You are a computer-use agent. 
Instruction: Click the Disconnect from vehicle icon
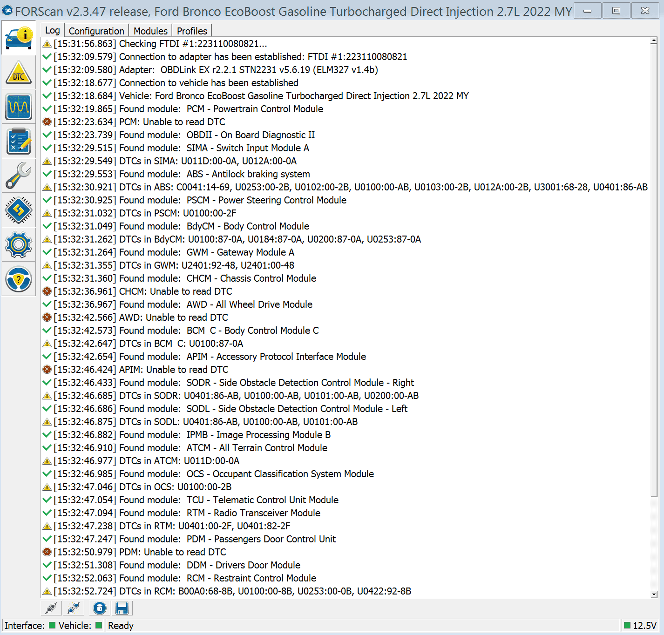73,608
